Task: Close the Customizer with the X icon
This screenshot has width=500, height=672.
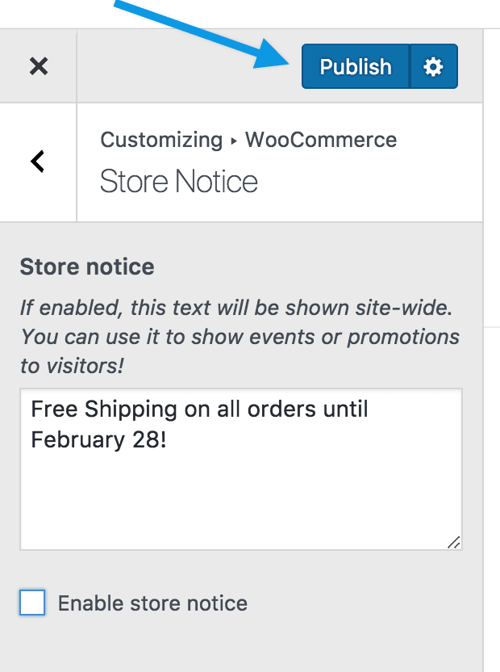Action: click(38, 66)
